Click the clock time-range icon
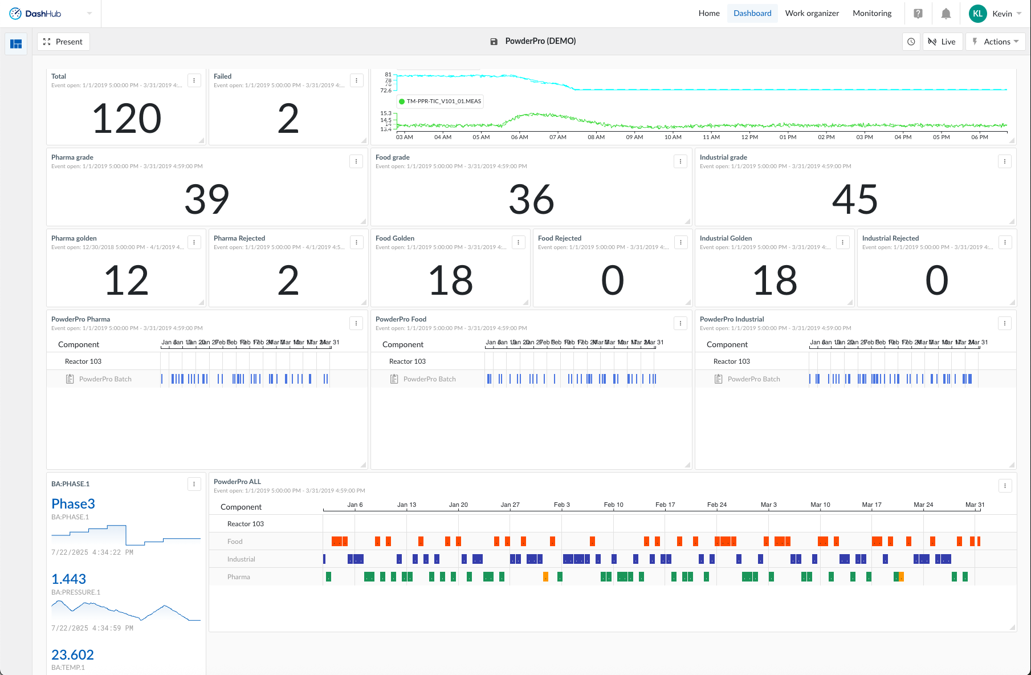Image resolution: width=1031 pixels, height=675 pixels. [911, 42]
